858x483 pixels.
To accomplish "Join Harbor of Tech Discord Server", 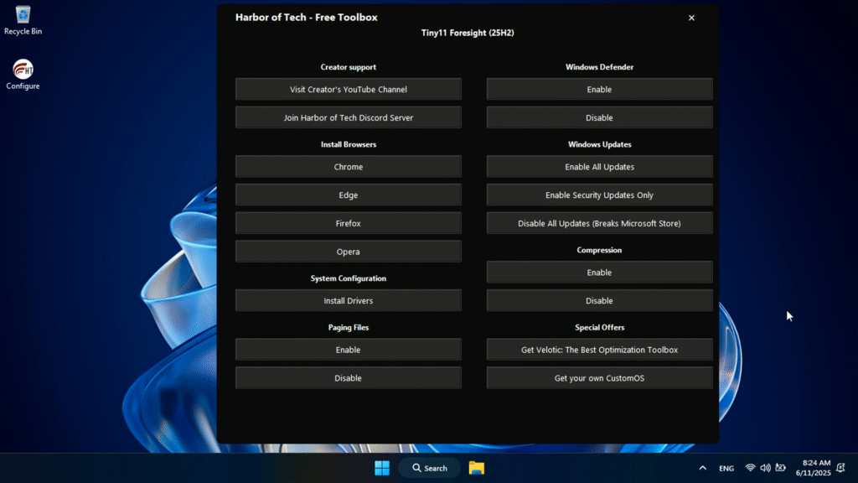I will pyautogui.click(x=349, y=117).
